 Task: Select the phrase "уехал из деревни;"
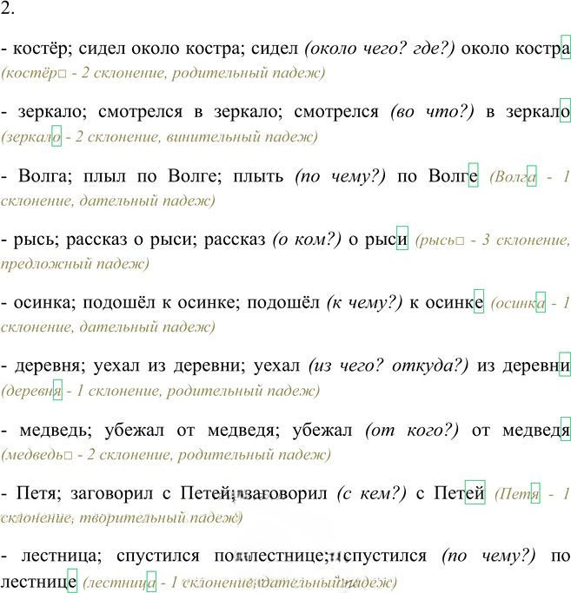[x=169, y=366]
